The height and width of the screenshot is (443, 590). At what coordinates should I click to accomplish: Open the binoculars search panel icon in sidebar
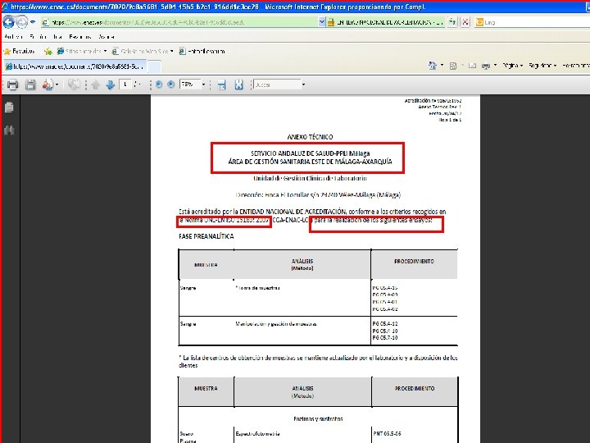[x=9, y=130]
